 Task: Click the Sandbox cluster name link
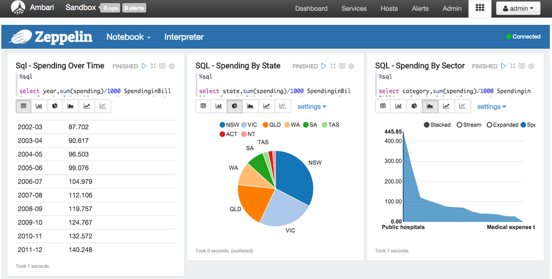[81, 7]
